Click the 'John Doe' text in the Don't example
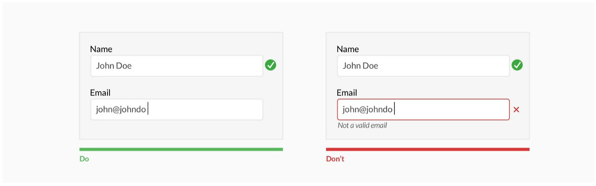Image resolution: width=596 pixels, height=186 pixels. 360,66
